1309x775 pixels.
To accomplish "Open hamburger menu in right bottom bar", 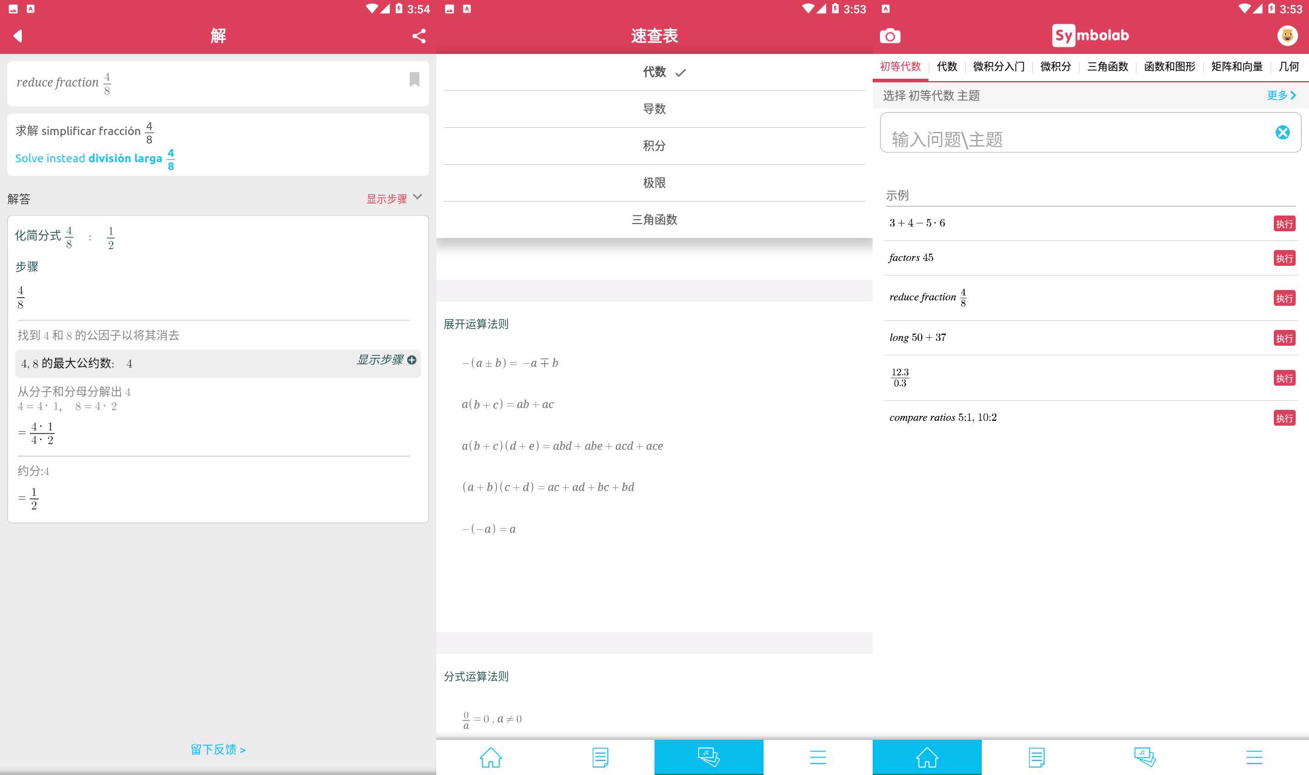I will tap(1254, 757).
